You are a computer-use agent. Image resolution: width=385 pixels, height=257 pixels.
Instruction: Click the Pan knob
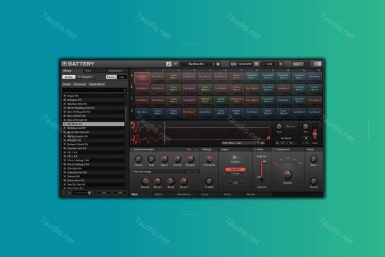coord(305,127)
